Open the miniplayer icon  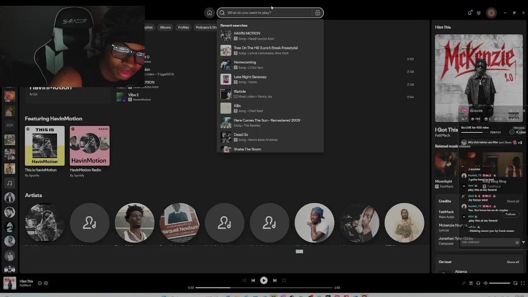(516, 283)
